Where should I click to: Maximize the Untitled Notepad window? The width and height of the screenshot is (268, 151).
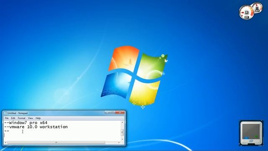tap(113, 112)
